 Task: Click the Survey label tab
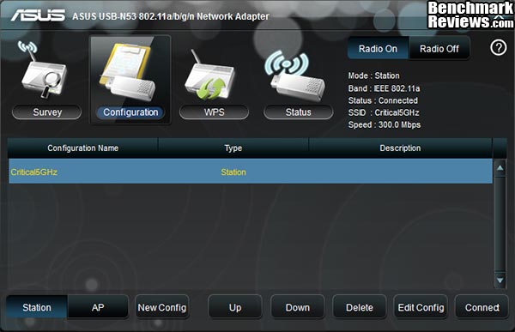point(47,112)
